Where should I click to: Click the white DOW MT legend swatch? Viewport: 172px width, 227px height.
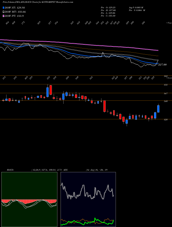point(3,12)
